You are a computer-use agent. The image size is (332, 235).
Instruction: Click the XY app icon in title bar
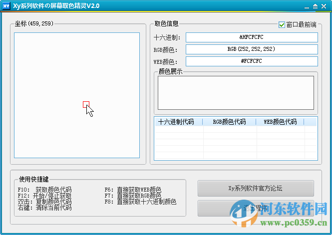point(6,5)
